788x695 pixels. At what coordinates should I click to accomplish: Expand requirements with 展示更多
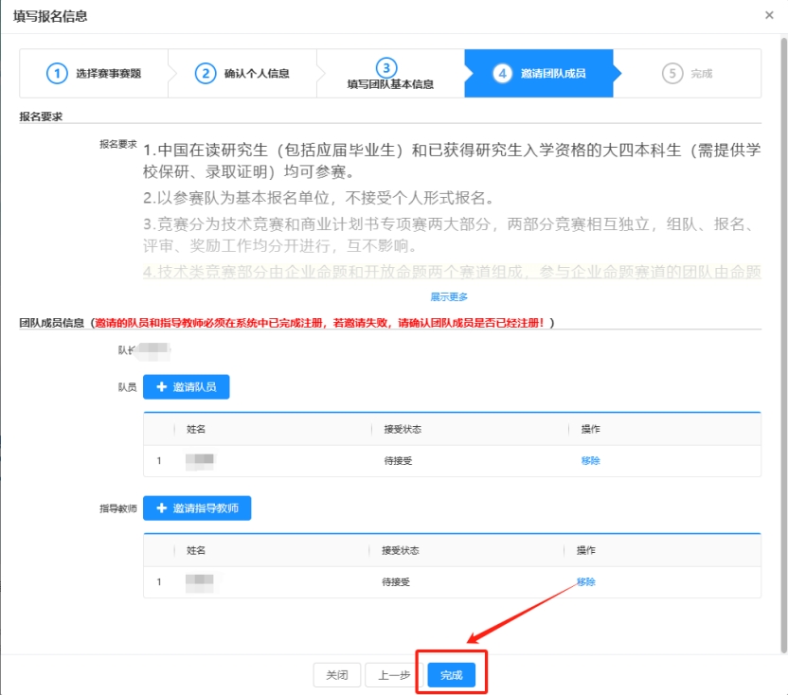pyautogui.click(x=449, y=296)
